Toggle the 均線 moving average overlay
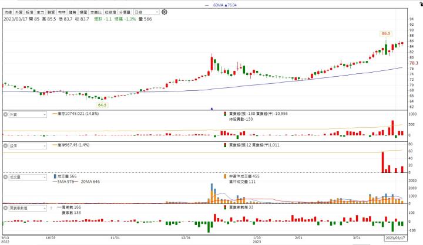 tap(9, 12)
